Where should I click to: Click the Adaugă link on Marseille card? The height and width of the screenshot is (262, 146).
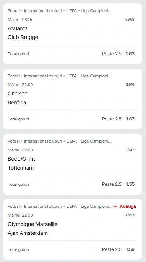128,206
